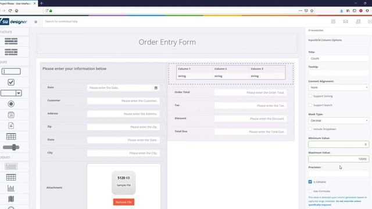This screenshot has height=209, width=372.
Task: Select the second structure layout icon in palette
Action: 11,52
